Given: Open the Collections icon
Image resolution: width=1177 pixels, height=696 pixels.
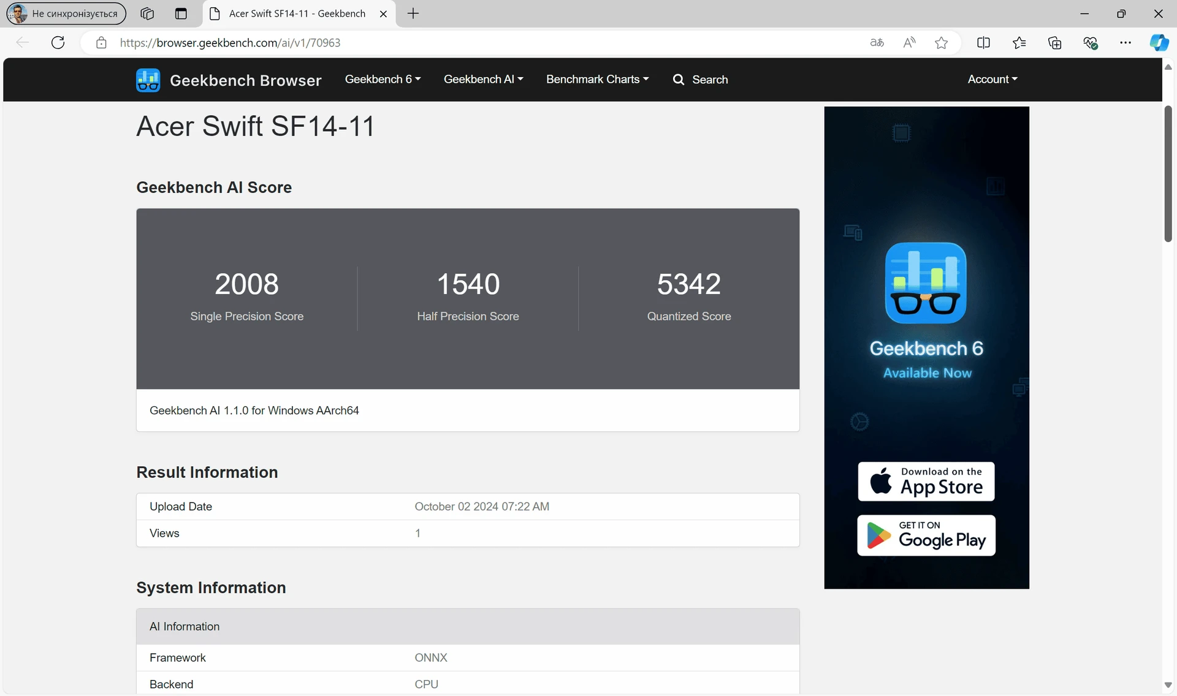Looking at the screenshot, I should click(1054, 42).
